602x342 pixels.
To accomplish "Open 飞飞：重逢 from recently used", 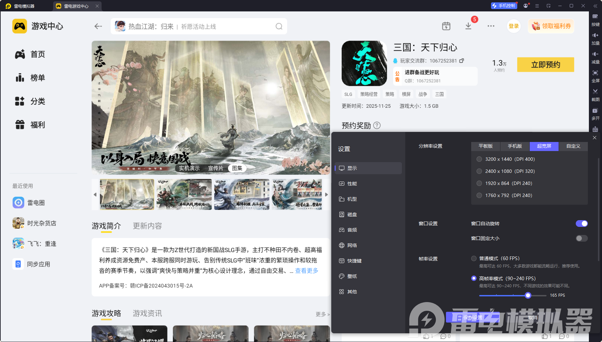I will click(x=34, y=244).
